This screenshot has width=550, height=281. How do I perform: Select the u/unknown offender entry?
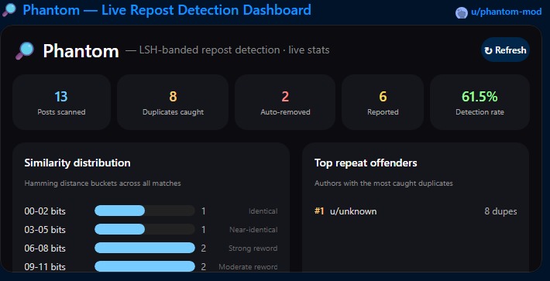[416, 211]
